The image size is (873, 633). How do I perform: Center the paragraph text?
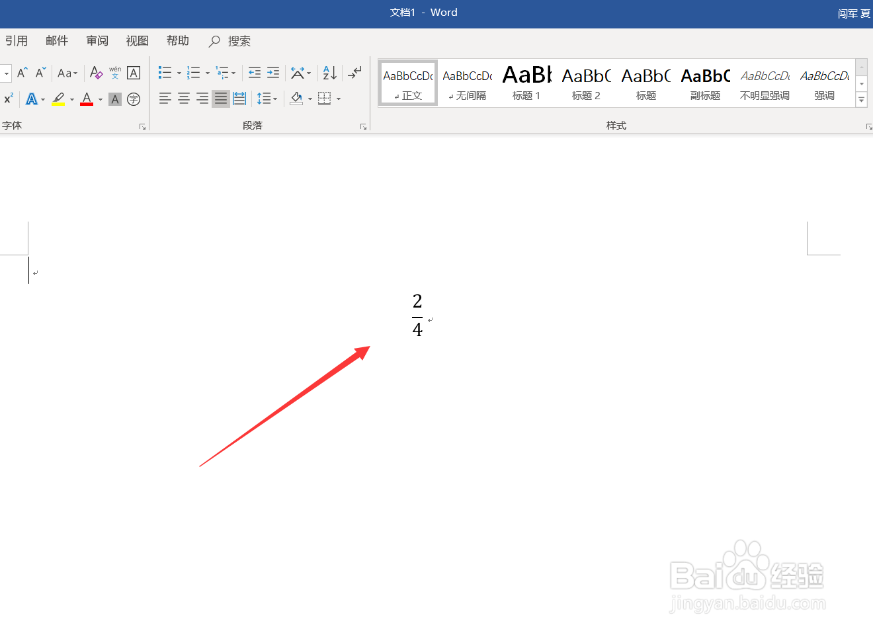click(x=184, y=99)
